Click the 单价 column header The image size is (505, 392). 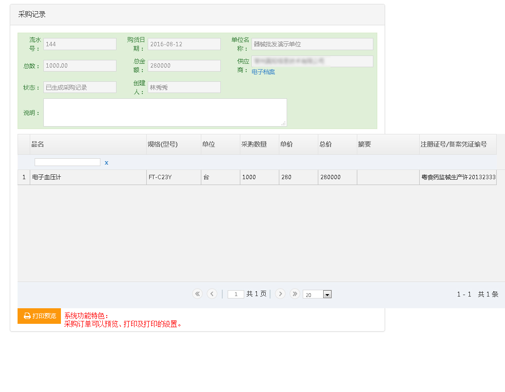pos(298,145)
